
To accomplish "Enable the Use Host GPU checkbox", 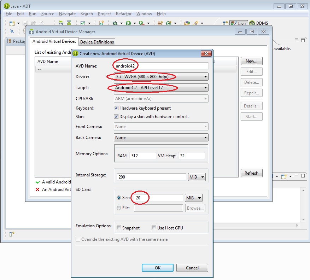I will click(154, 228).
